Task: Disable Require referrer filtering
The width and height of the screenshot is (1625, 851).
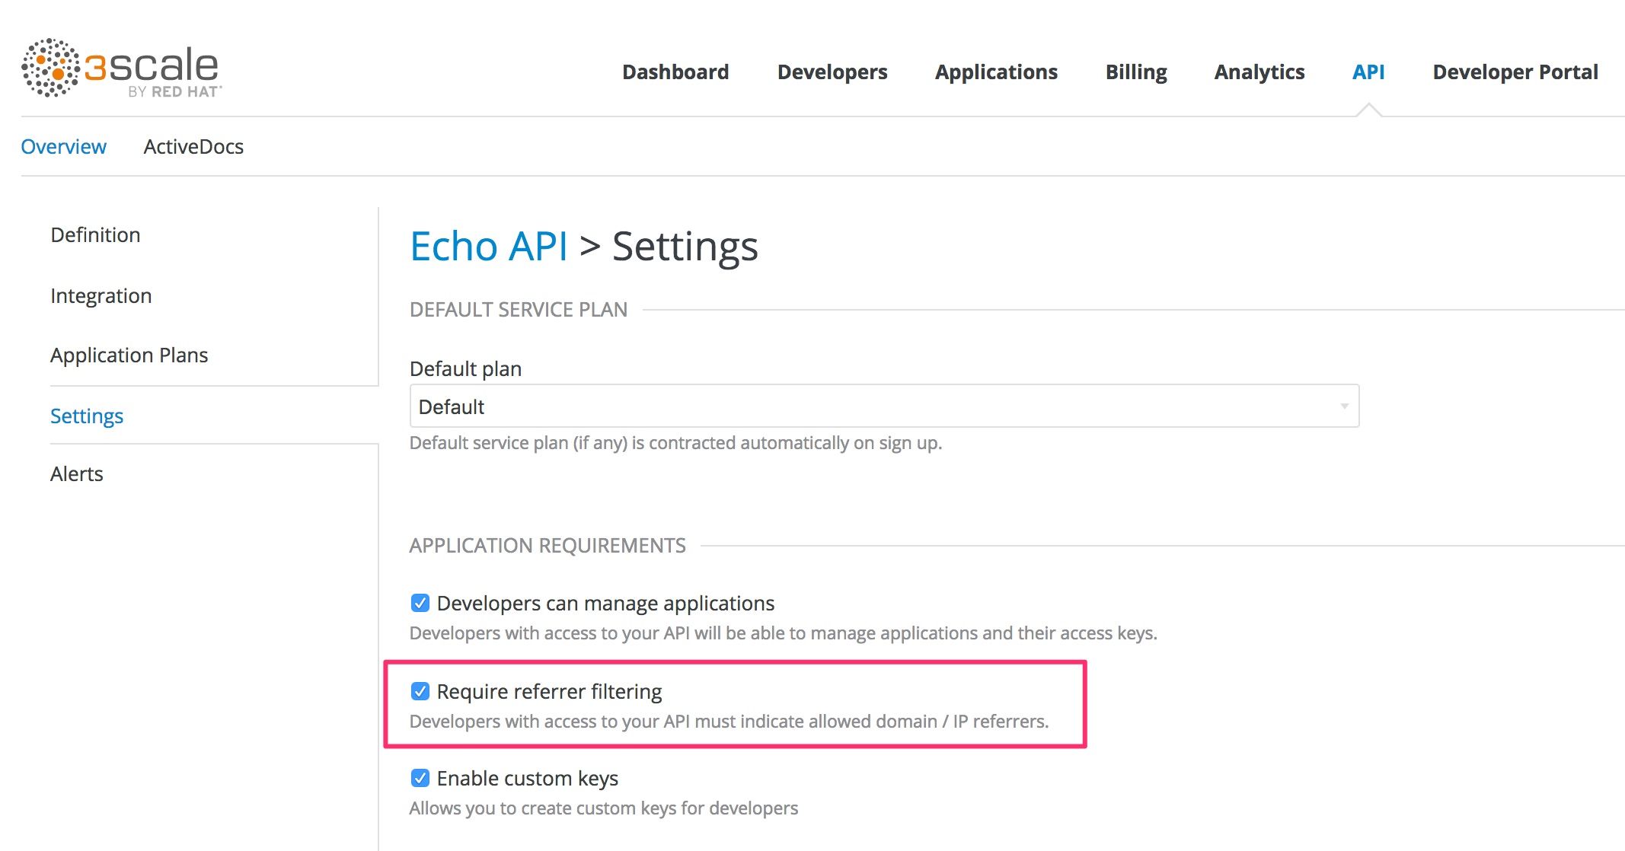Action: pos(420,691)
